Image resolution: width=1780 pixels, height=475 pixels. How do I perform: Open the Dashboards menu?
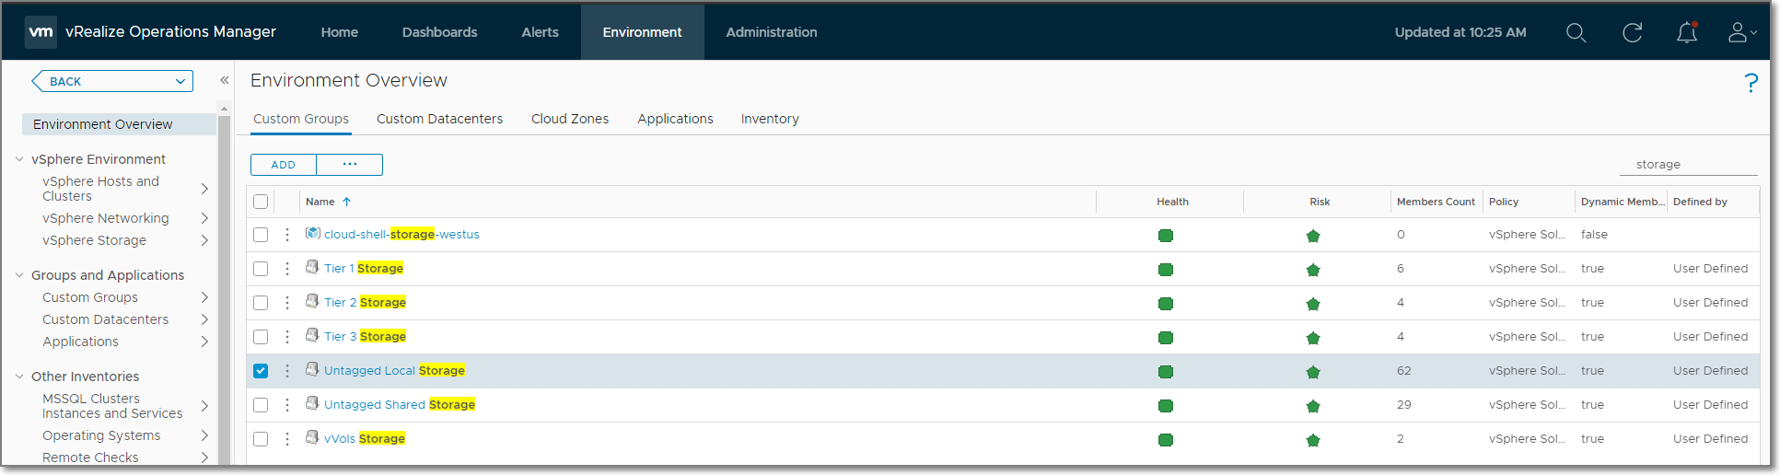coord(439,32)
